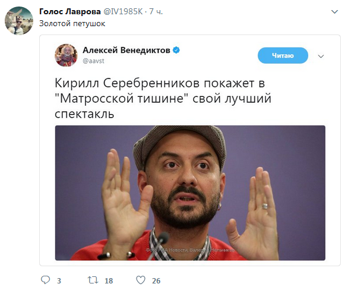
Task: Open the 7 ч. timestamp link
Action: (x=156, y=11)
